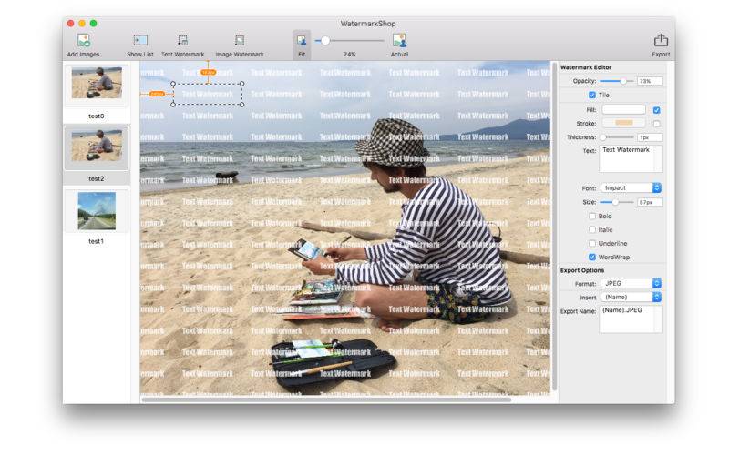Screen dimensions: 729x455
Task: Adjust the Thickness slider
Action: (x=617, y=137)
